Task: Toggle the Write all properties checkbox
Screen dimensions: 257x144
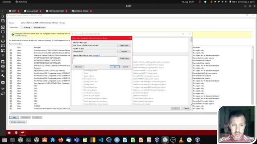Action: (83, 70)
